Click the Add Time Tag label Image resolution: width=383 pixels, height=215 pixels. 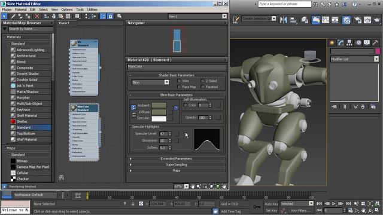231,211
